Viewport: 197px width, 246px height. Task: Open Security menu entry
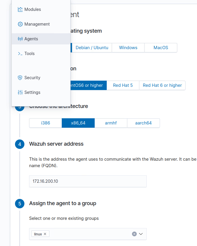pyautogui.click(x=32, y=78)
